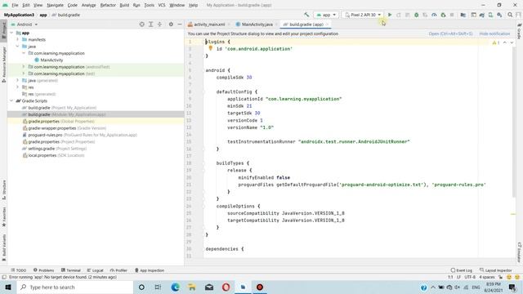Open the Device File Explorer folder icon in toolbar
This screenshot has height=294, width=523.
pos(463,15)
